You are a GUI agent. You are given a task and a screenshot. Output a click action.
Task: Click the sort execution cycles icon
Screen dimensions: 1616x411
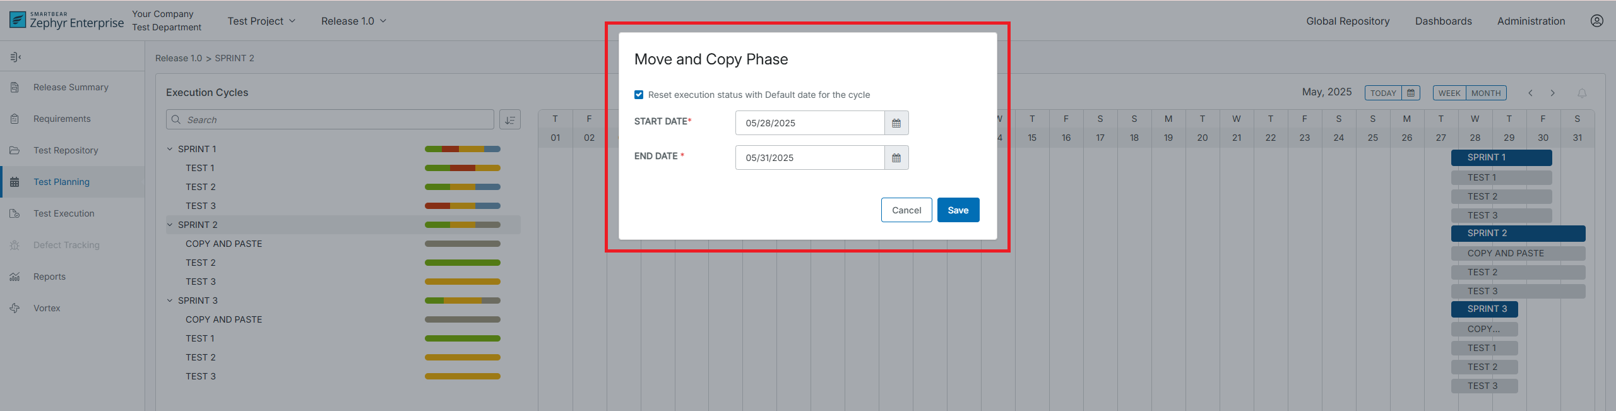click(510, 120)
